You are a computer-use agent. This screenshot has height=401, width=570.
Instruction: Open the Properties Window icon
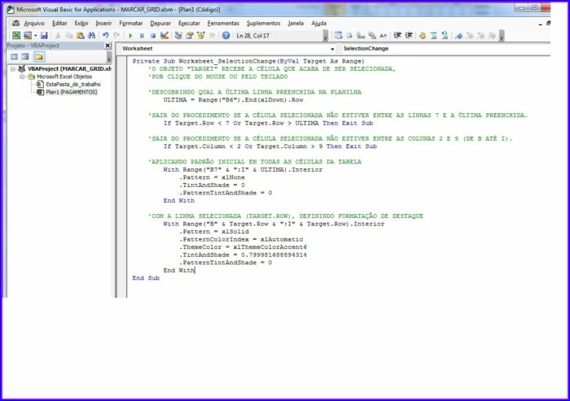[x=190, y=35]
